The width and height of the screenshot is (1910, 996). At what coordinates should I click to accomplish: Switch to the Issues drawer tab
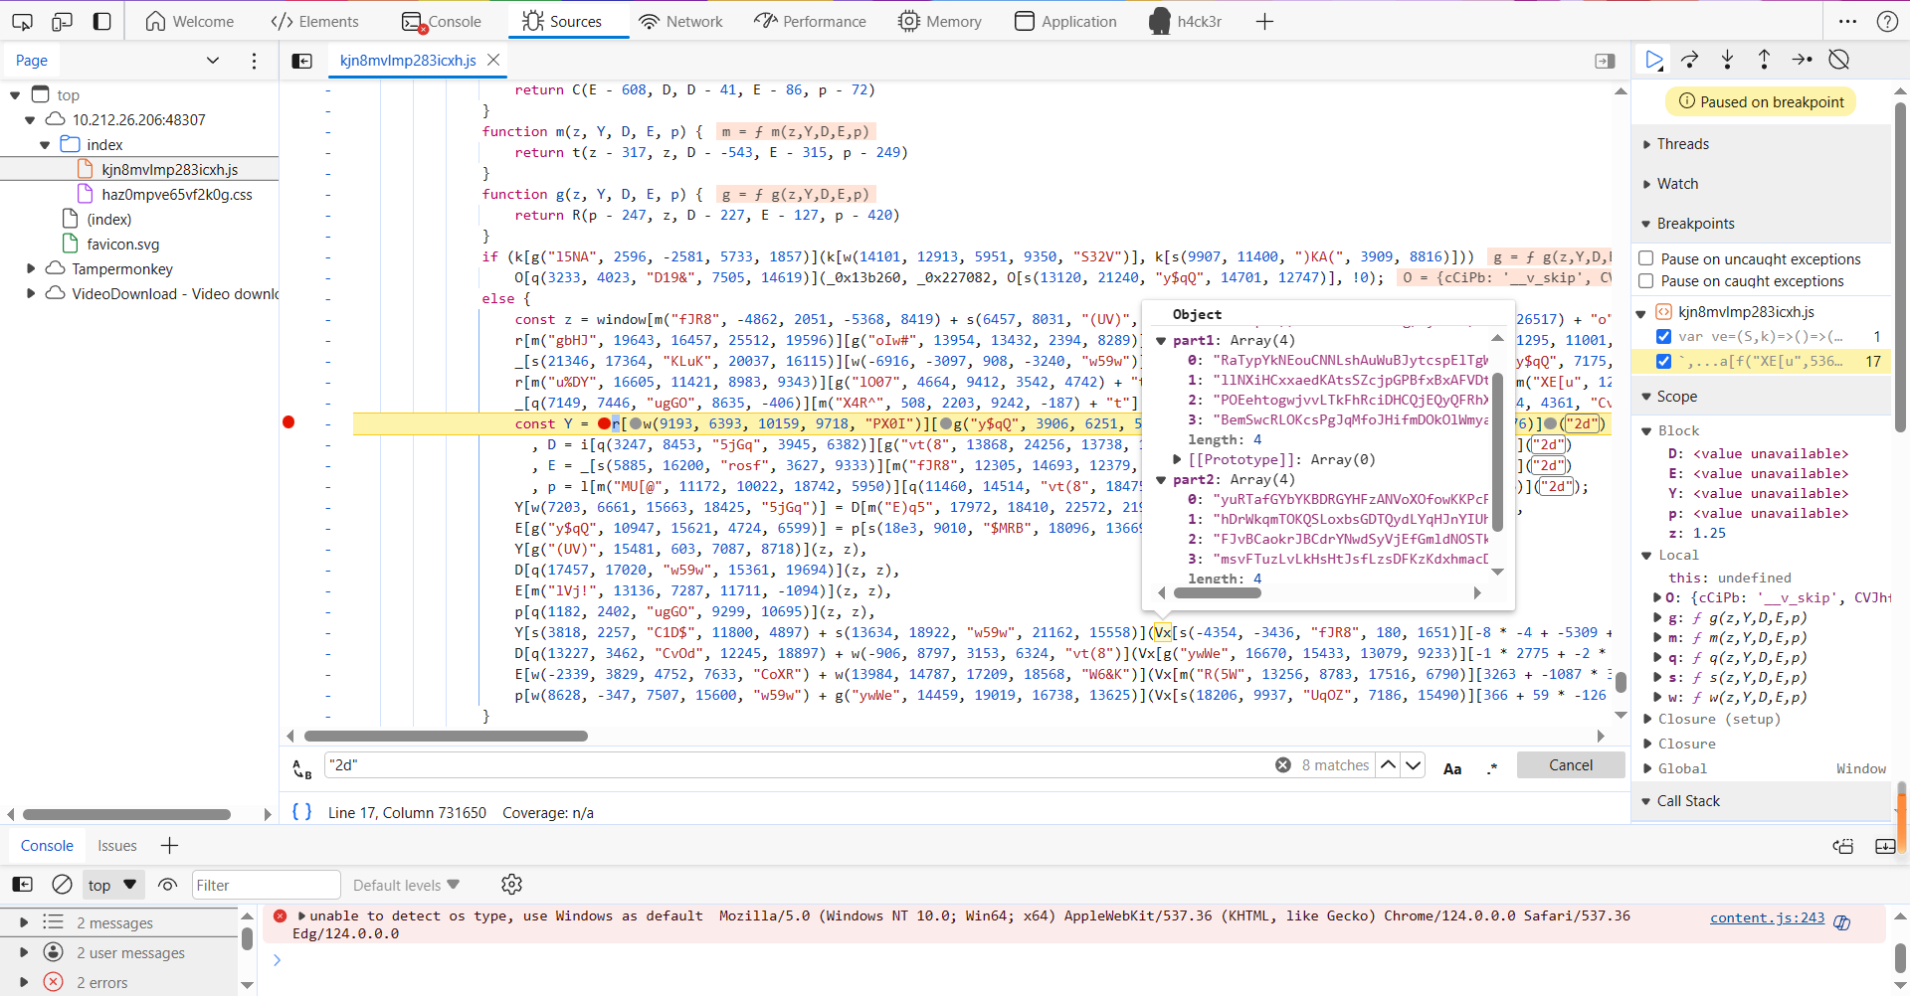point(117,846)
